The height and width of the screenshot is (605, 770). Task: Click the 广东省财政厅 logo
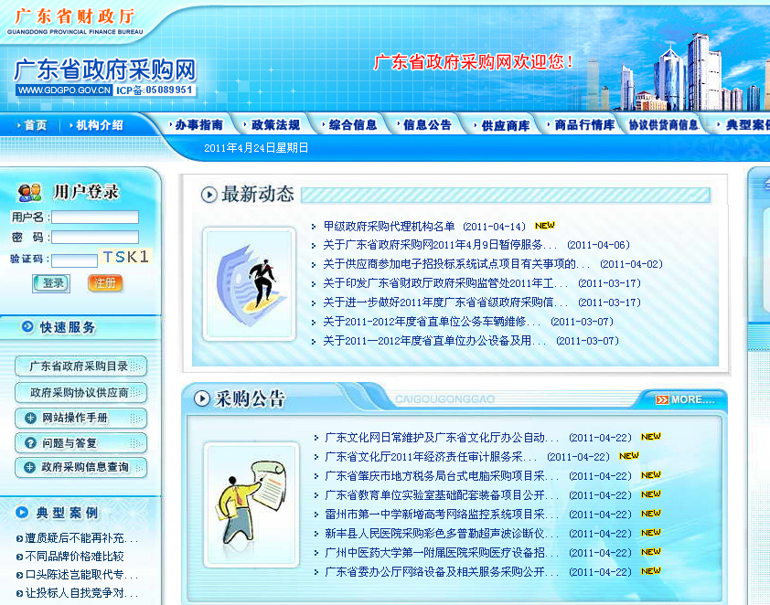pos(75,21)
